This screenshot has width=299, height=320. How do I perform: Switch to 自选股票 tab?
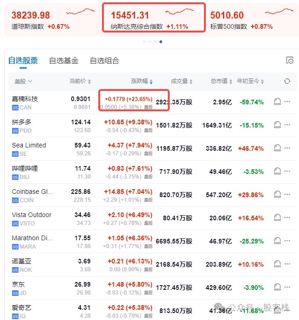(23, 61)
